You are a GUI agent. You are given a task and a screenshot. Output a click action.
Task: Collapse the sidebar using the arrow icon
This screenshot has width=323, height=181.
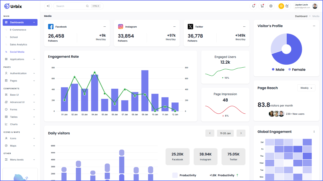coord(48,6)
